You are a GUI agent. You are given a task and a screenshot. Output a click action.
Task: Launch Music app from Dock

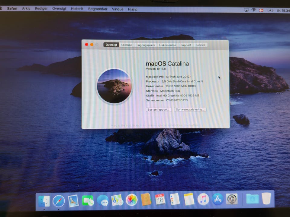203,199
